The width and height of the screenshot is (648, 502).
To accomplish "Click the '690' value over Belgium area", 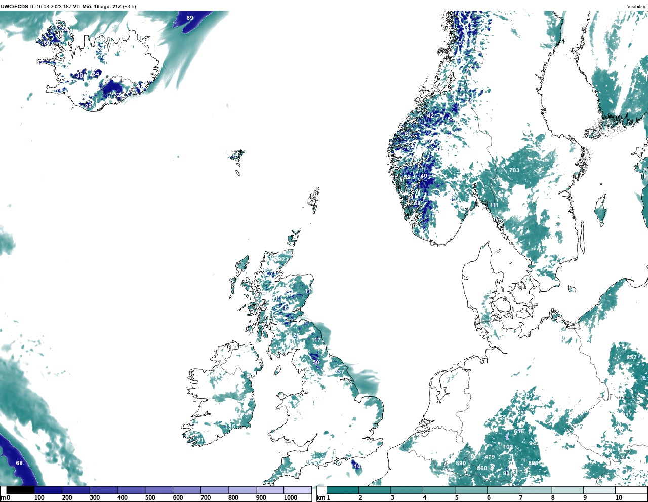I will click(461, 464).
